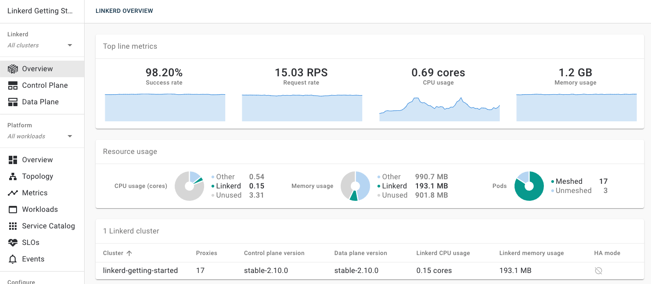Viewport: 651px width, 284px height.
Task: Click the Service Catalog grid icon
Action: 13,226
